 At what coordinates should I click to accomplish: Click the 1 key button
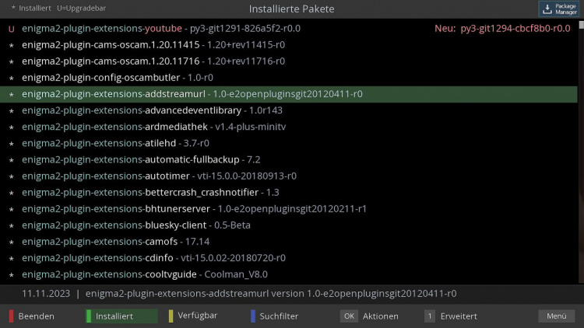click(429, 316)
